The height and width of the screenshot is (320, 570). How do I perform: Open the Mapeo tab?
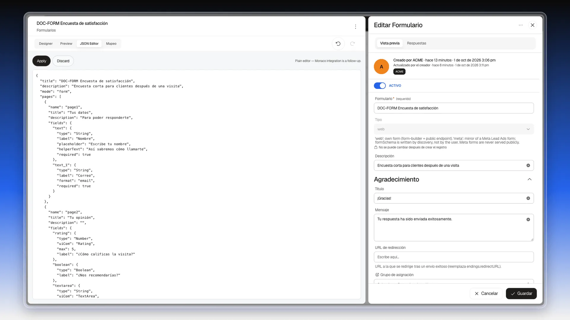tap(111, 44)
